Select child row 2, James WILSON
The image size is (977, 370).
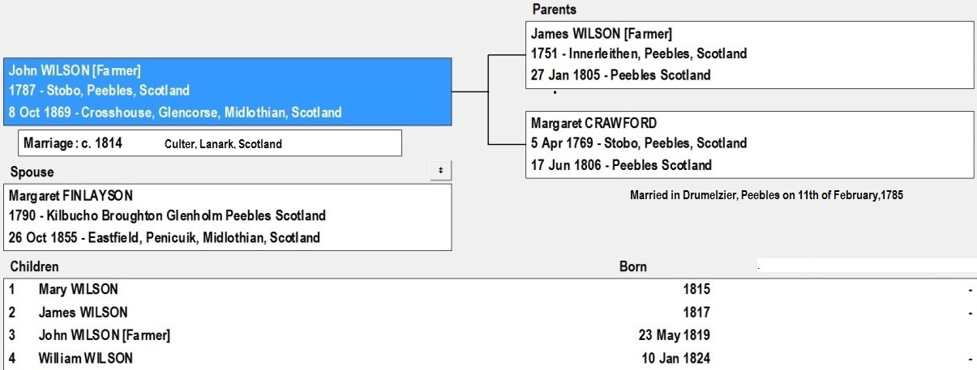[x=82, y=312]
